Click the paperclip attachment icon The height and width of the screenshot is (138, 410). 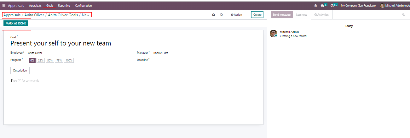403,14
